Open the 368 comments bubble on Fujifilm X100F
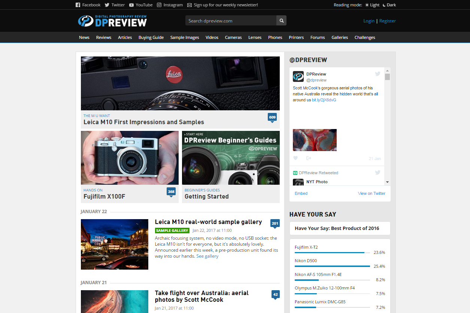This screenshot has width=470, height=313. pyautogui.click(x=171, y=192)
